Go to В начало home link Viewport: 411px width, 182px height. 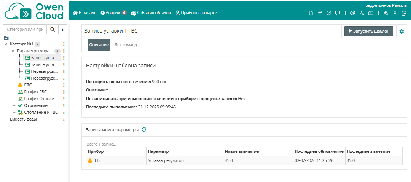84,13
